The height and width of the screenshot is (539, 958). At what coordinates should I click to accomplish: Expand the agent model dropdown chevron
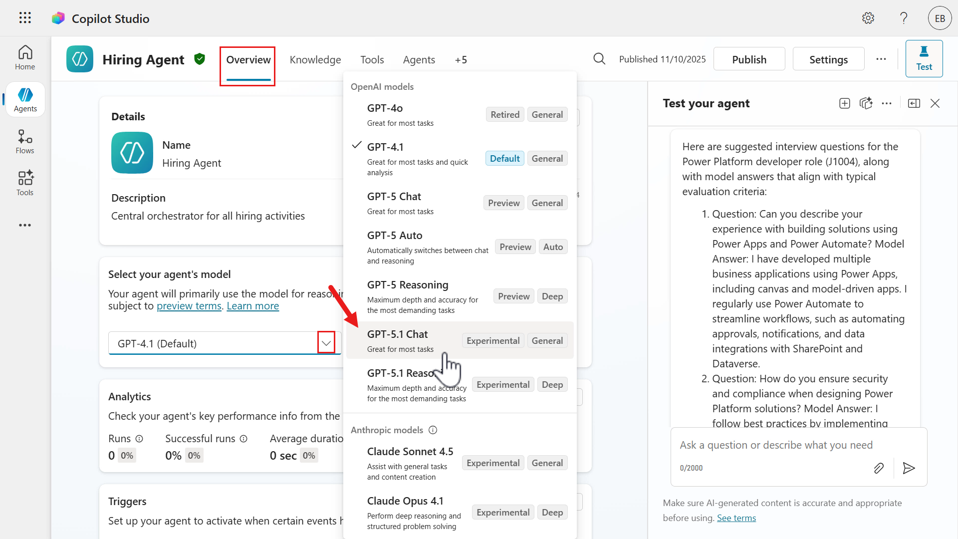pos(326,343)
